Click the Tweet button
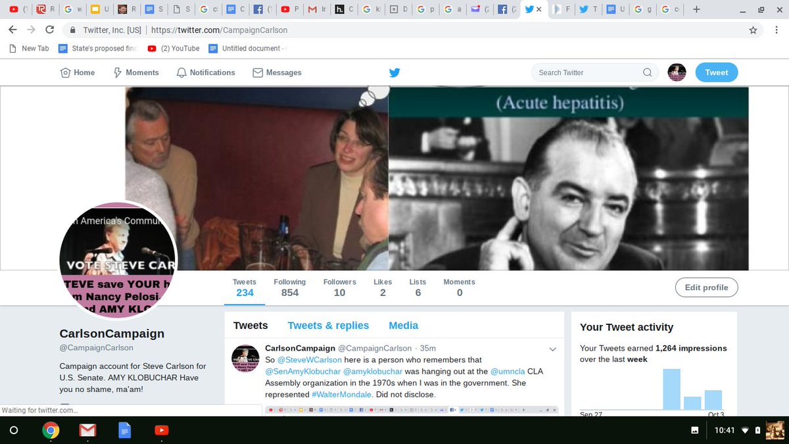 [x=716, y=72]
